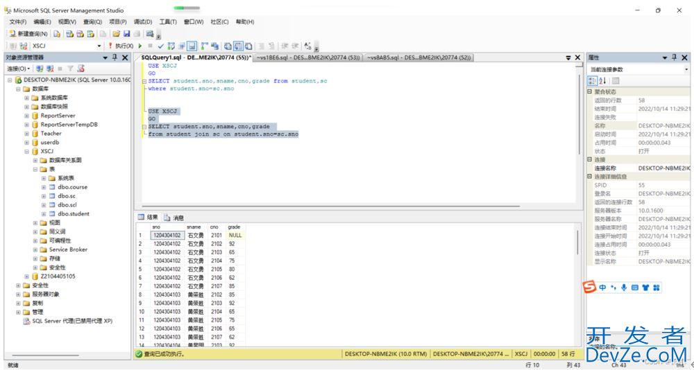Click the grade column header
The height and width of the screenshot is (370, 694).
click(235, 227)
